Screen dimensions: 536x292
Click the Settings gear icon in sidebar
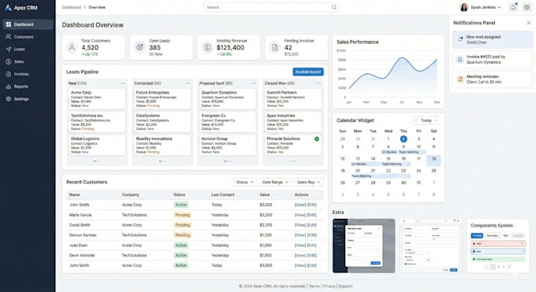9,99
